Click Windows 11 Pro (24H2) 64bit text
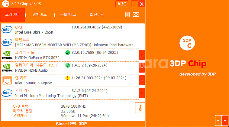Screen dimensions: 229x127 [x=86, y=116]
